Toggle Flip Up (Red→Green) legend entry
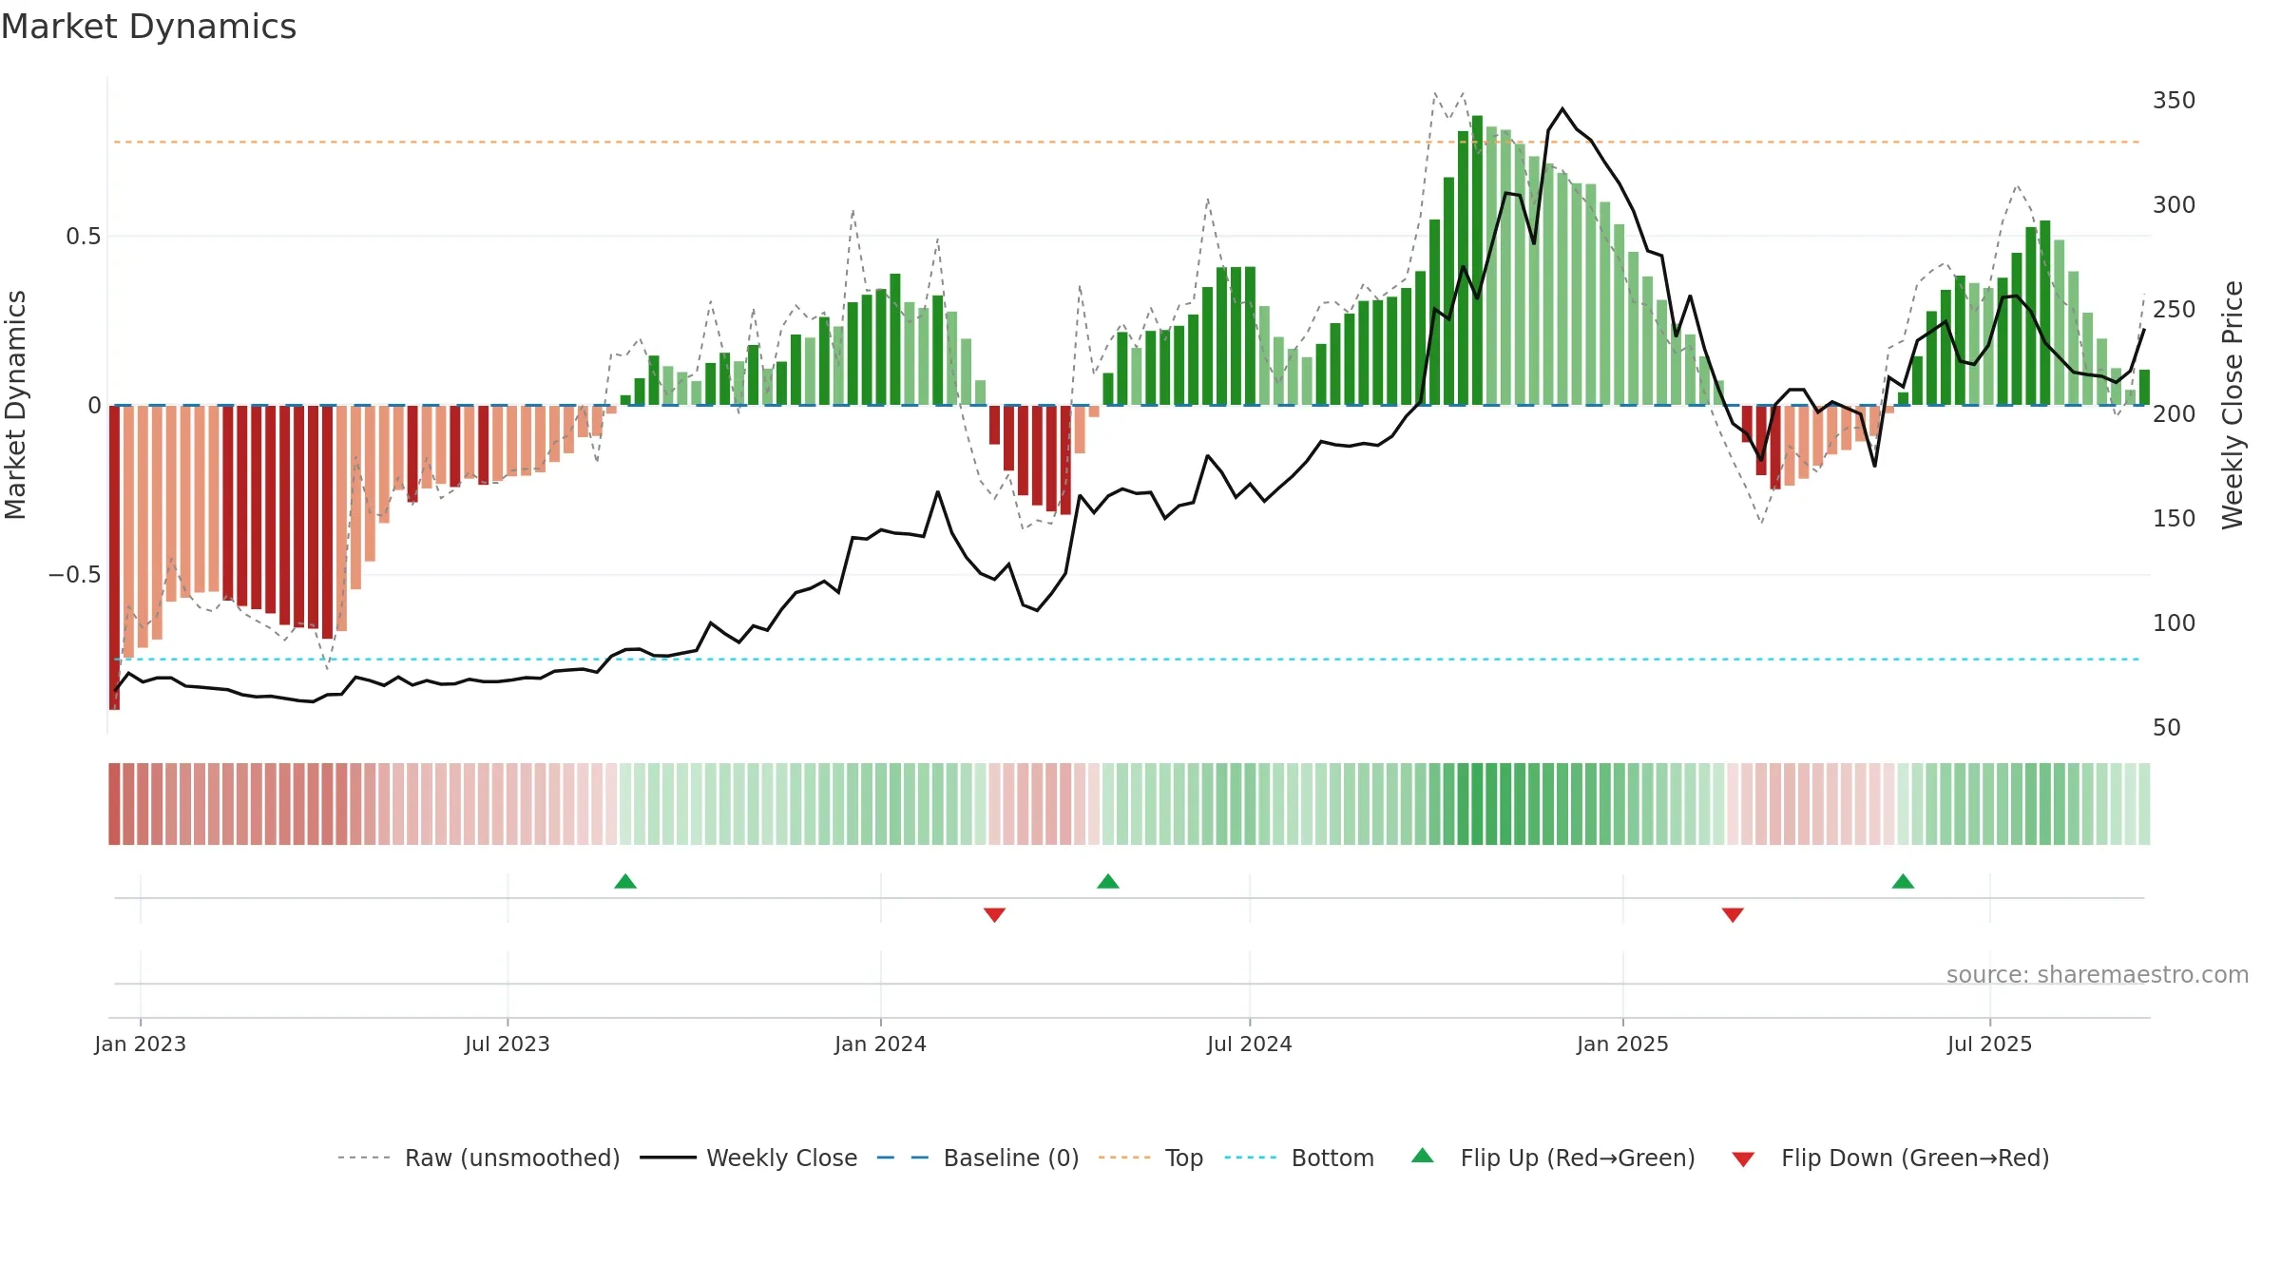This screenshot has height=1283, width=2281. [x=1553, y=1158]
